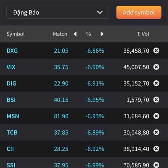Image resolution: width=168 pixels, height=168 pixels.
Task: Sort by the T. Vol column header
Action: tap(143, 34)
